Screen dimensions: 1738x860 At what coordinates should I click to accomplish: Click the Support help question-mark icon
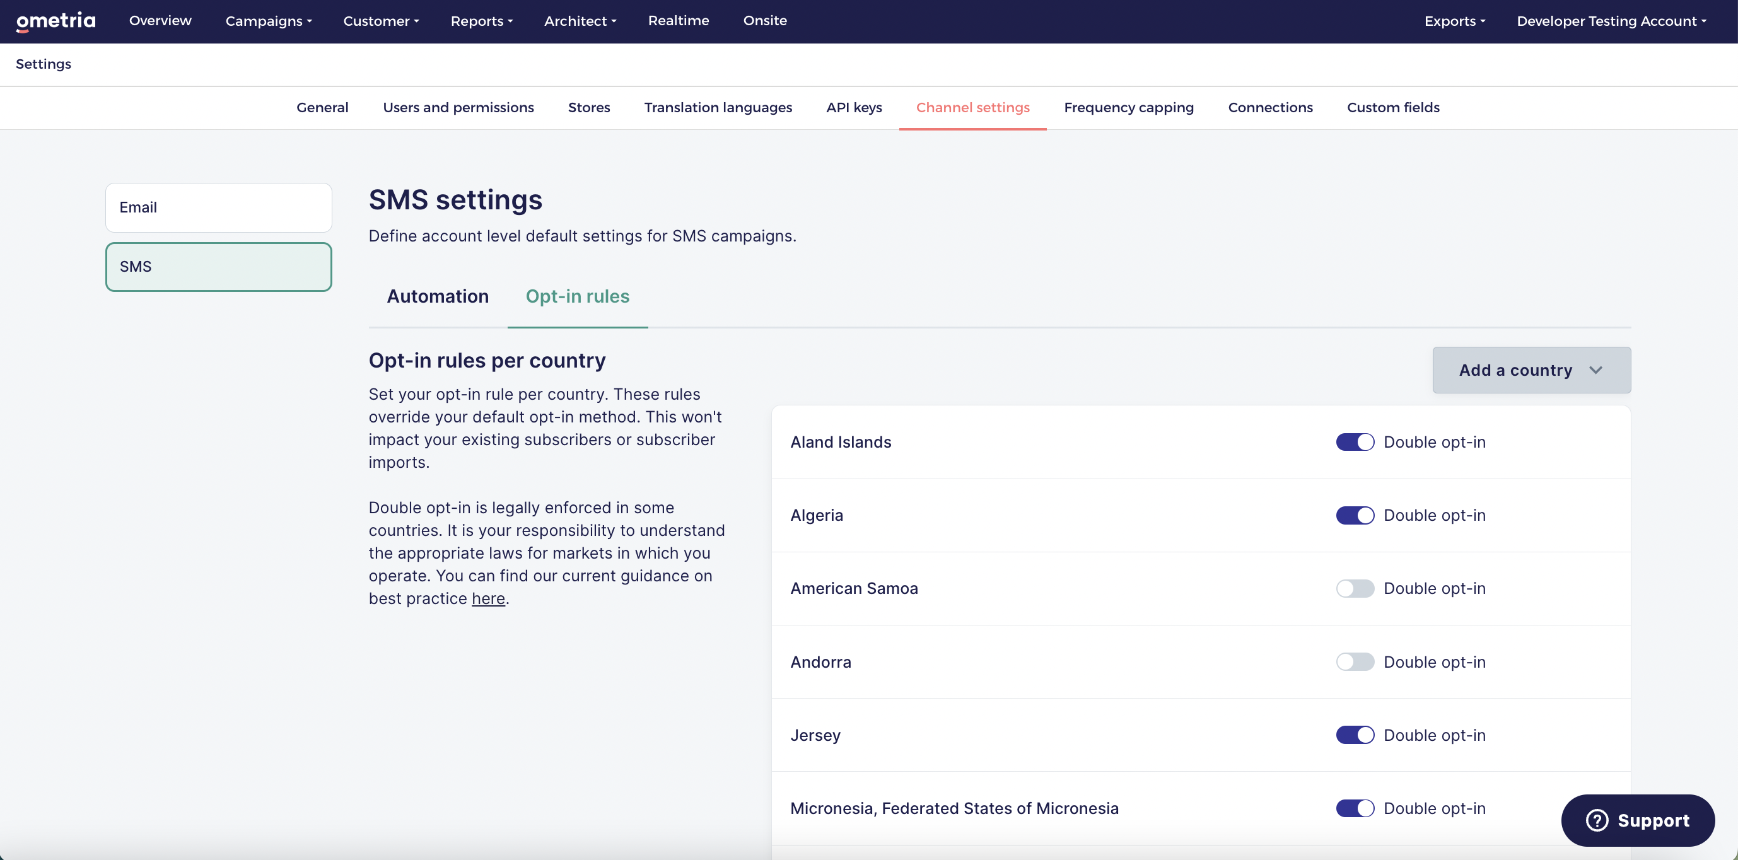click(x=1597, y=820)
